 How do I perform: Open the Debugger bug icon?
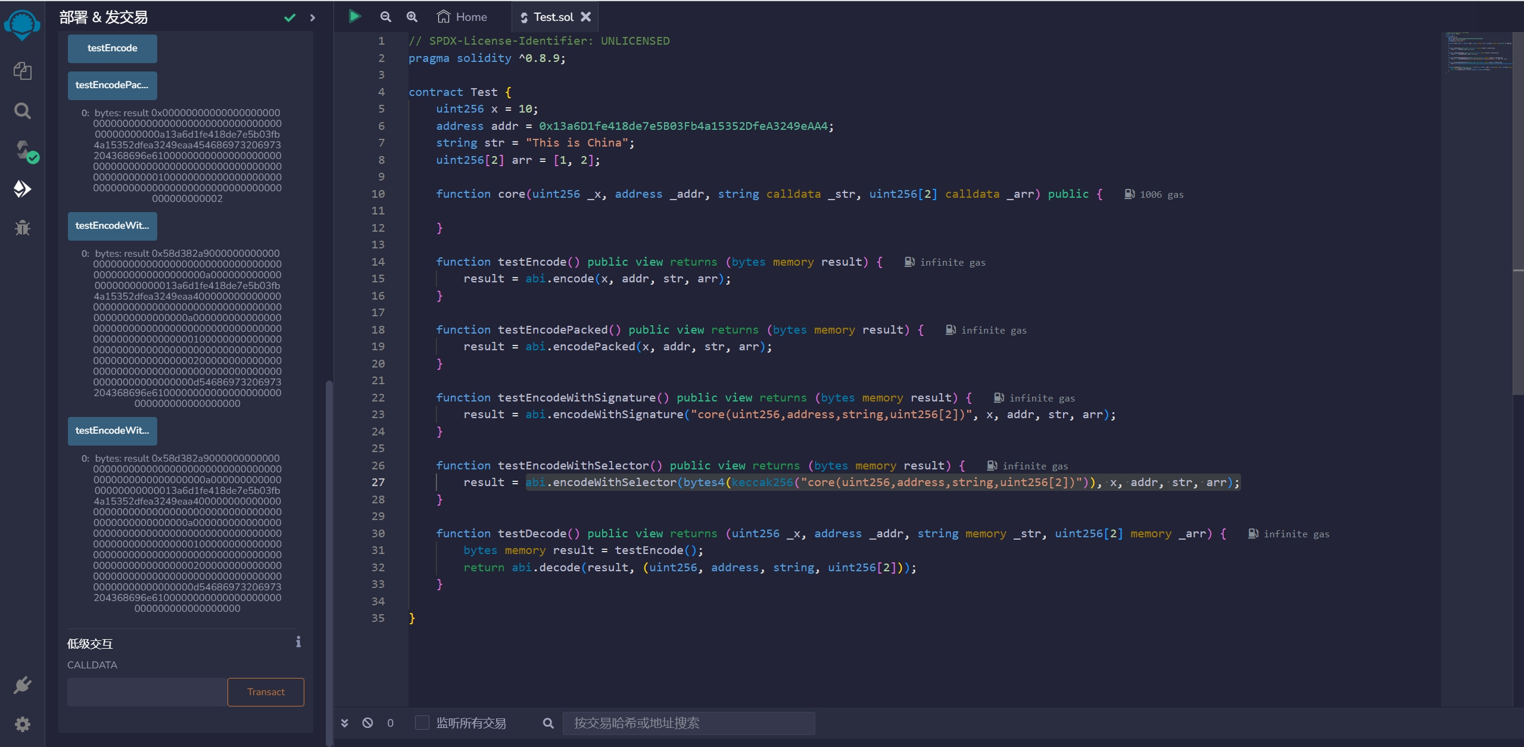[22, 228]
